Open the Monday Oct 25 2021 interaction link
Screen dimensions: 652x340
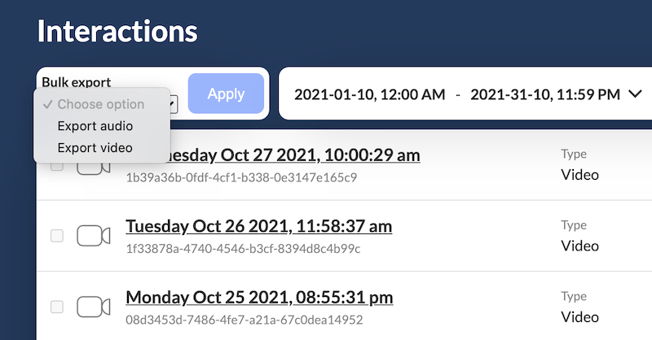point(259,297)
